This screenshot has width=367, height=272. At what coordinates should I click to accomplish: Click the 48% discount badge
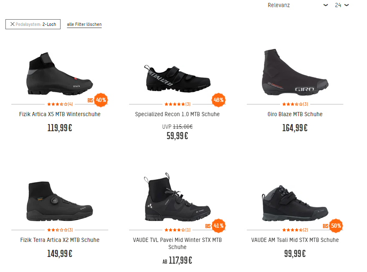pyautogui.click(x=219, y=100)
